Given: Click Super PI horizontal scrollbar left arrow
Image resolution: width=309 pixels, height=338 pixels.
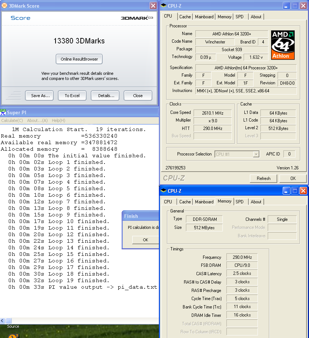Looking at the screenshot, I should pos(2,321).
